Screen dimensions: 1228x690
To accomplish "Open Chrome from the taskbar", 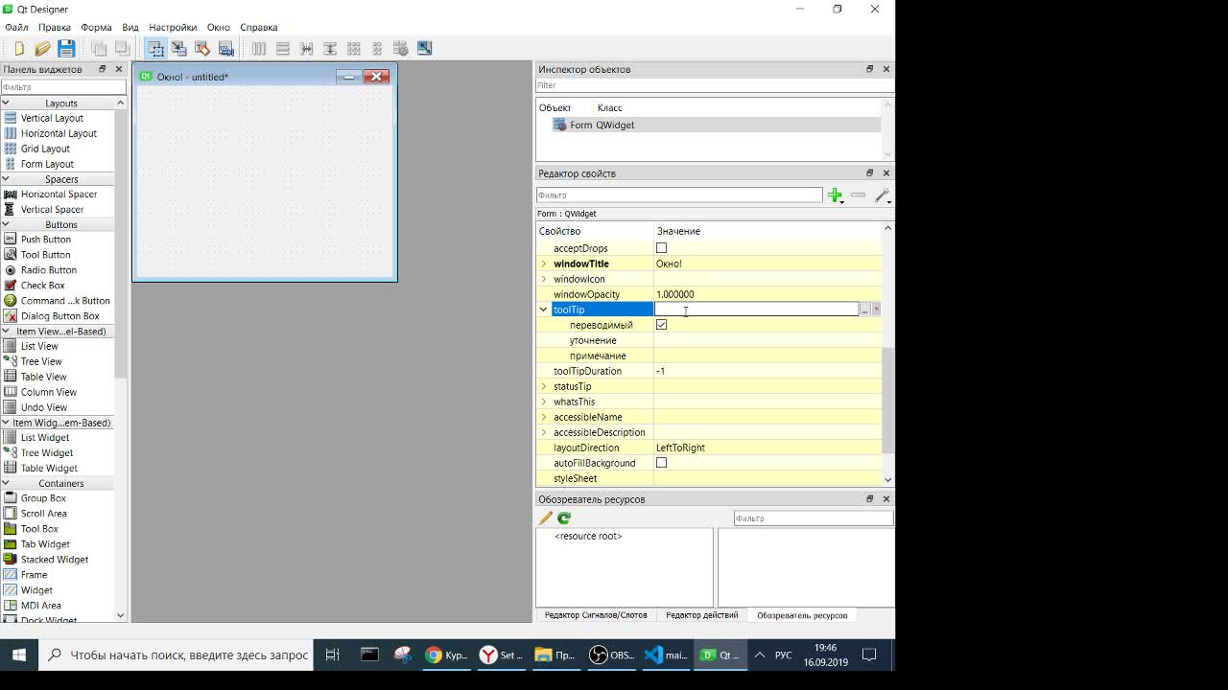I will (x=446, y=655).
